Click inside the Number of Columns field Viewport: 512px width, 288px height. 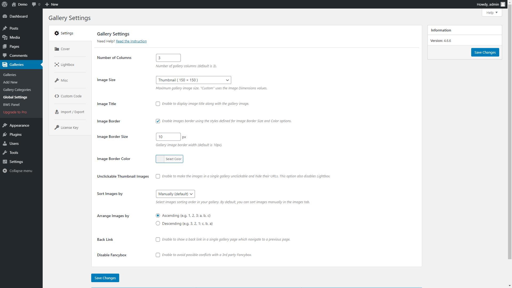point(168,58)
